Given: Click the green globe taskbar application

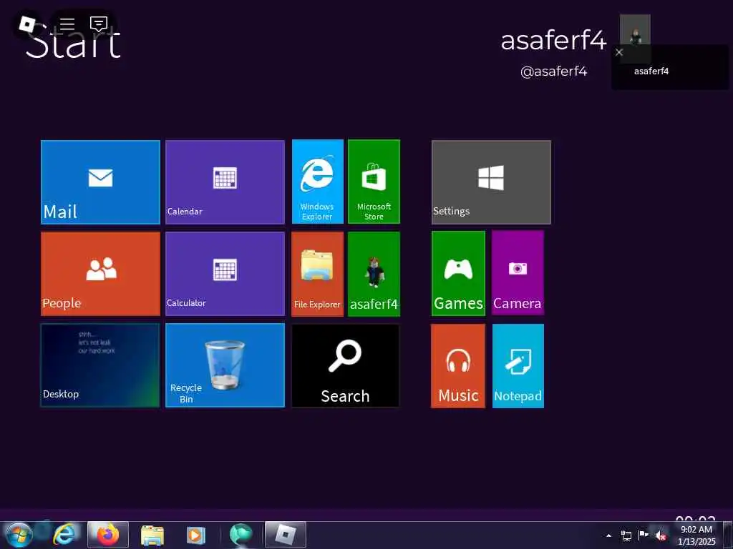Looking at the screenshot, I should click(x=241, y=535).
